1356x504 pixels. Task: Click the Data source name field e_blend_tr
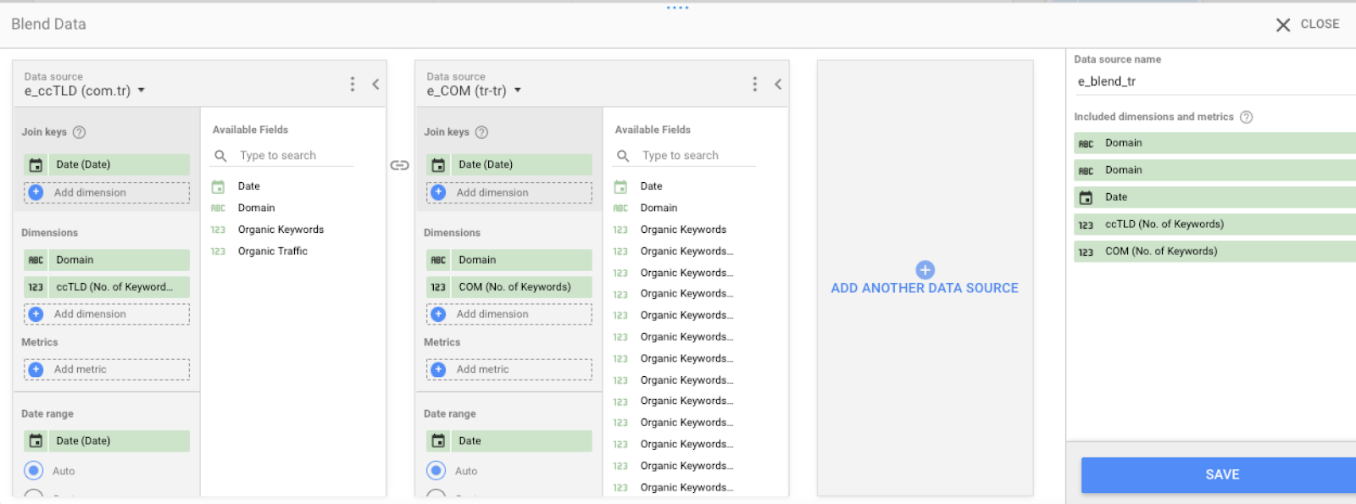[1212, 81]
